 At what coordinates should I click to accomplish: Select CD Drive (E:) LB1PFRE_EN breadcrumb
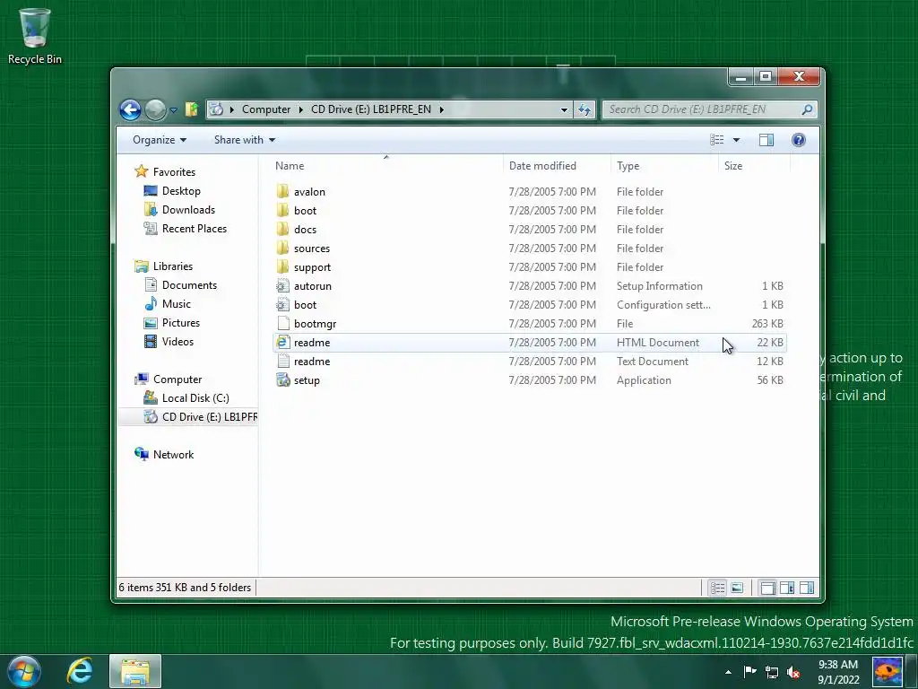coord(371,109)
